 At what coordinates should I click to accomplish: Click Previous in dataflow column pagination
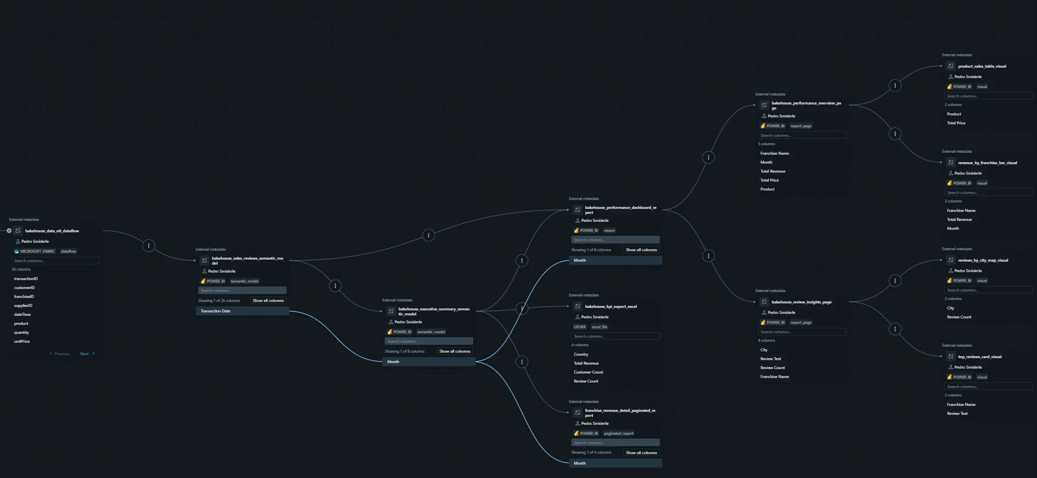(x=60, y=354)
